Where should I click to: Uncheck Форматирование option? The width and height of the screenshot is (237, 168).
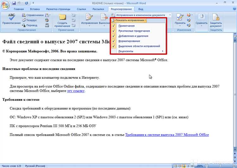pyautogui.click(x=138, y=41)
